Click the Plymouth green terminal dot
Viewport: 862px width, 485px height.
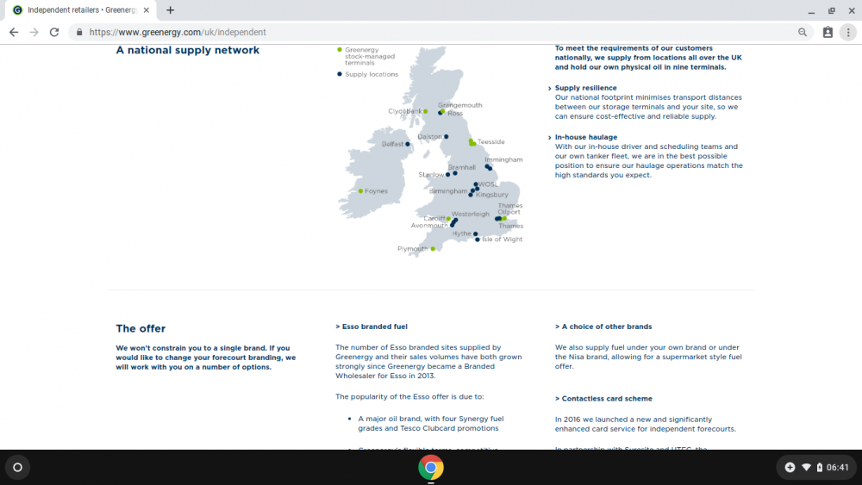point(434,249)
